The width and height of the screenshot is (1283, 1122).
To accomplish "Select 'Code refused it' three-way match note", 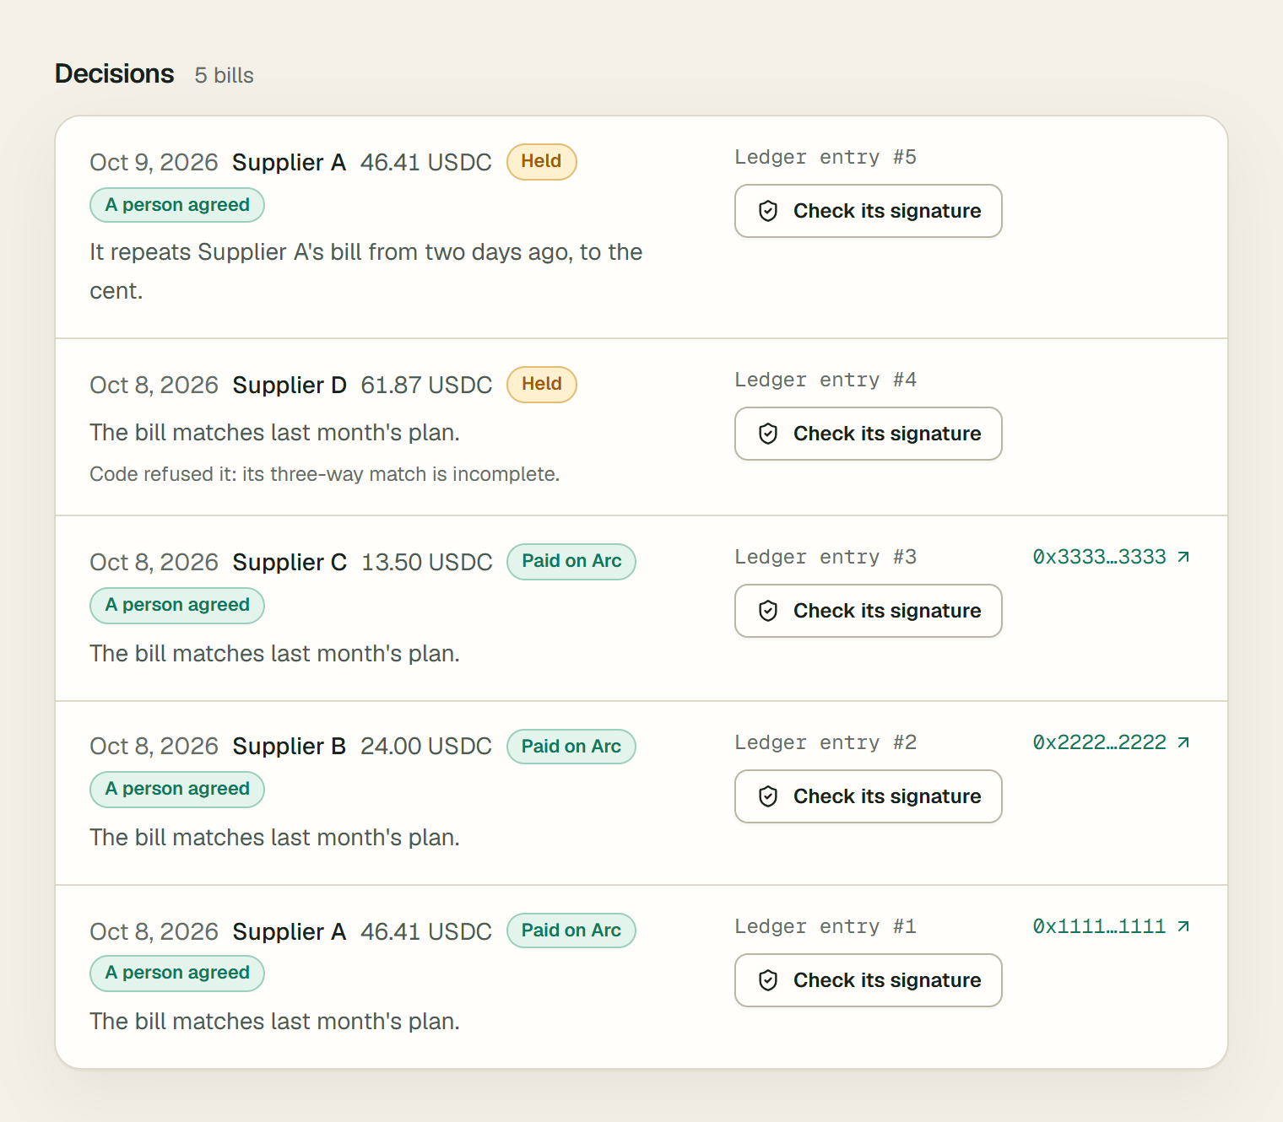I will [x=325, y=474].
